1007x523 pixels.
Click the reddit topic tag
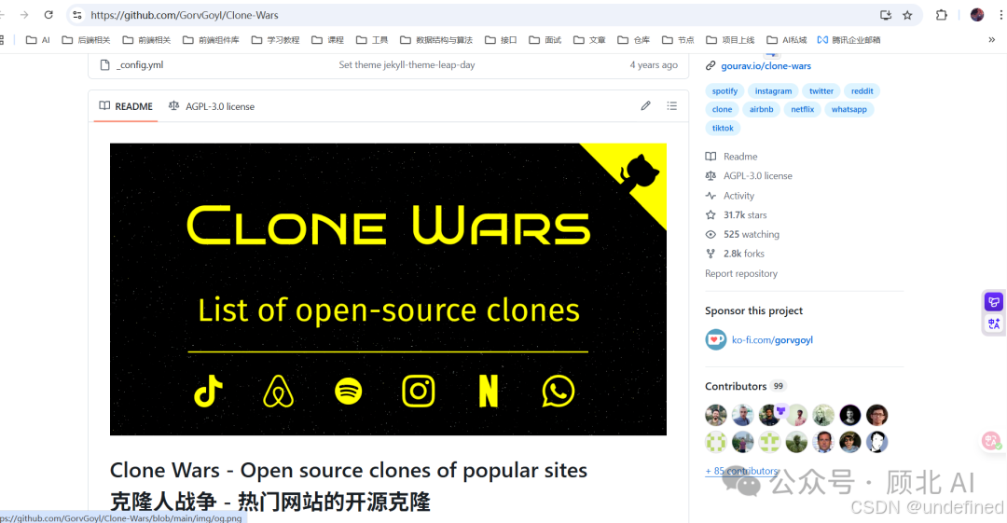(x=862, y=91)
